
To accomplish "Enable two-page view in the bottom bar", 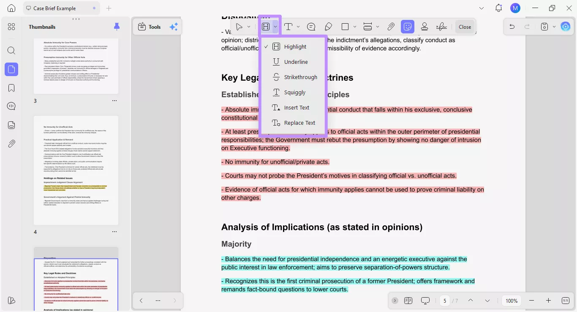I will coord(408,301).
